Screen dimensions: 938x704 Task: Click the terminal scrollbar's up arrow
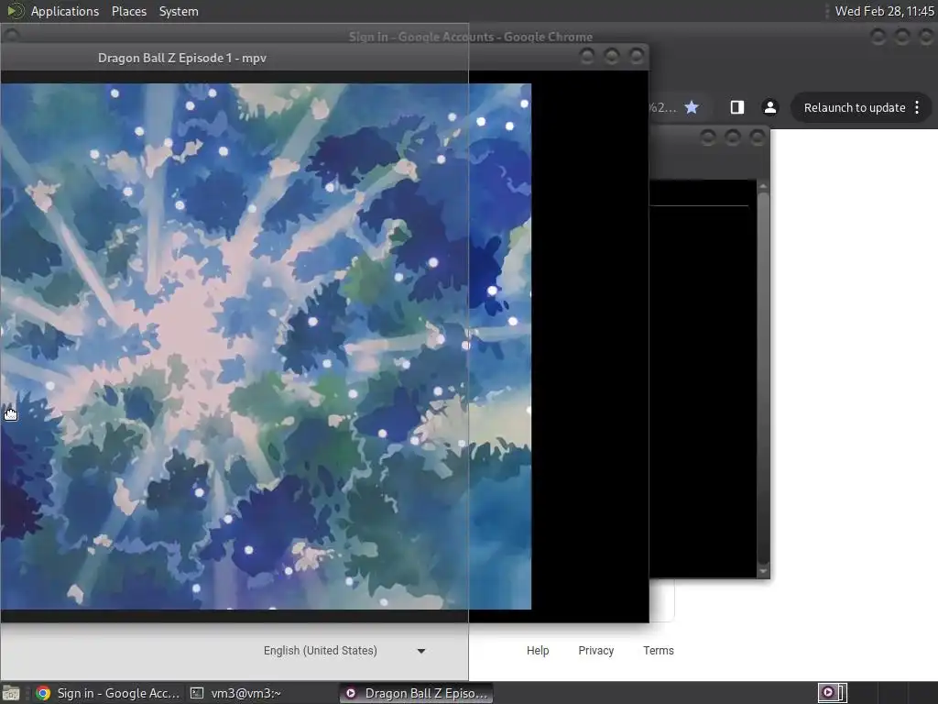click(763, 187)
